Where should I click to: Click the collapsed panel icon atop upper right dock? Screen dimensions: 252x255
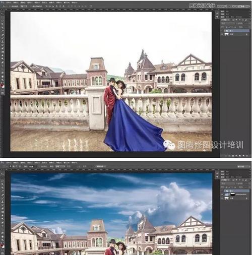pos(217,13)
